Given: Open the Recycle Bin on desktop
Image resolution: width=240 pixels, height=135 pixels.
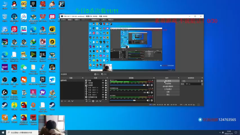Looking at the screenshot, I should coord(5,18).
